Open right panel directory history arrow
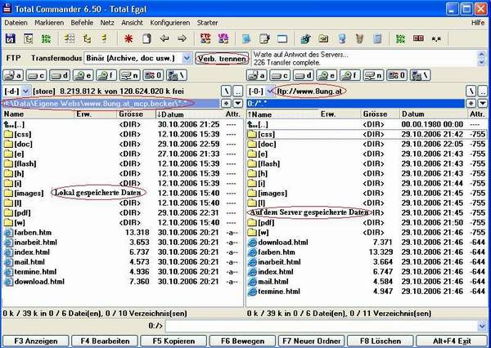 [x=483, y=103]
